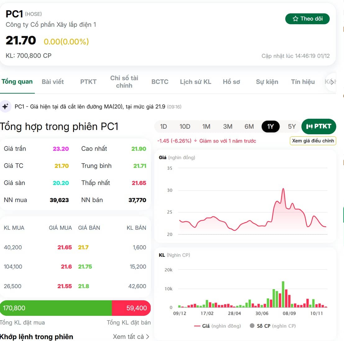
Task: Select the 3M chart range
Action: [x=227, y=127]
